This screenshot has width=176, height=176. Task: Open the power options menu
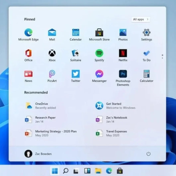click(148, 154)
